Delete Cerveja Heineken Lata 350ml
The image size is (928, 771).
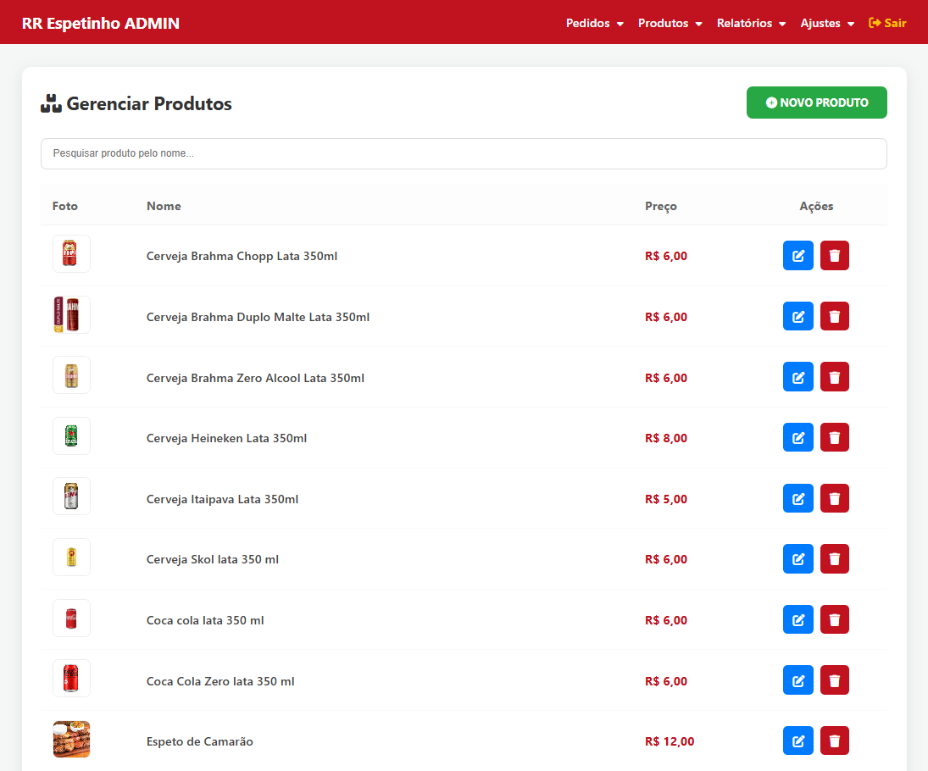[x=835, y=438]
